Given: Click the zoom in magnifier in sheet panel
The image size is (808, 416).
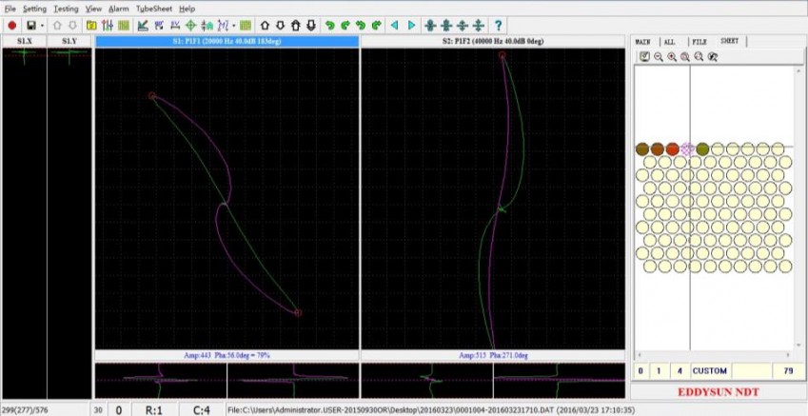Looking at the screenshot, I should pos(672,57).
